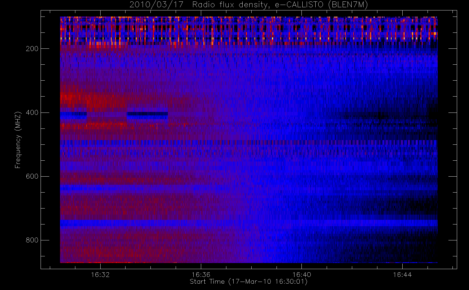Click the plot title '2010/03/17 Radio flux density'
The width and height of the screenshot is (469, 290).
[x=249, y=5]
